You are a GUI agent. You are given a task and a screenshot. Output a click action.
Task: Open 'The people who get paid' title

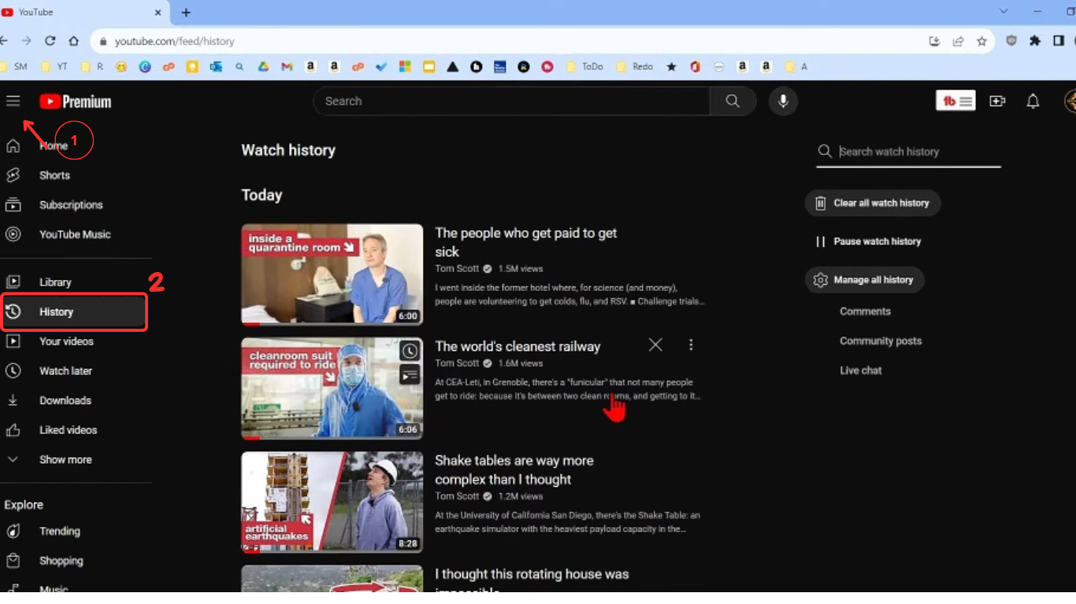pos(526,242)
